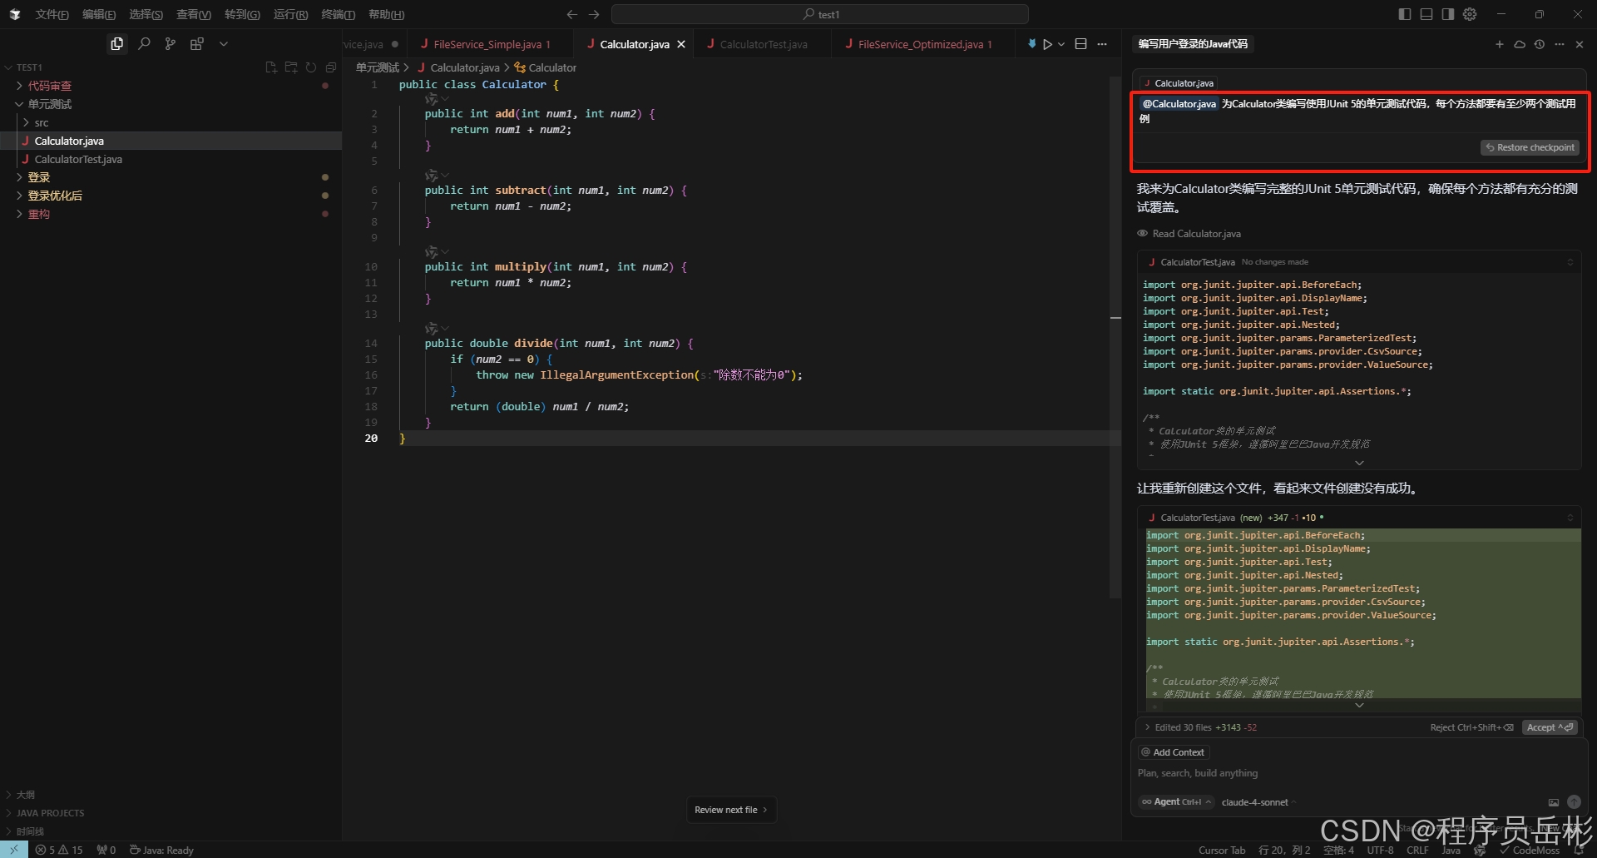Open the claude-4-sonnet model selector
This screenshot has width=1597, height=858.
(x=1258, y=802)
